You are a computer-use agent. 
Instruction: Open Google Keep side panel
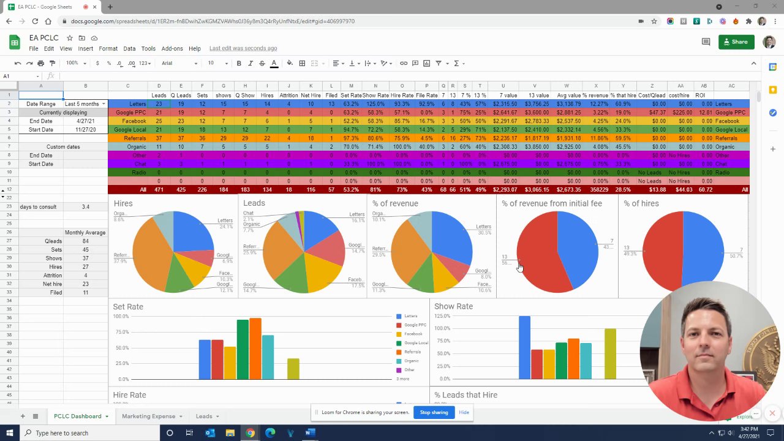[773, 89]
